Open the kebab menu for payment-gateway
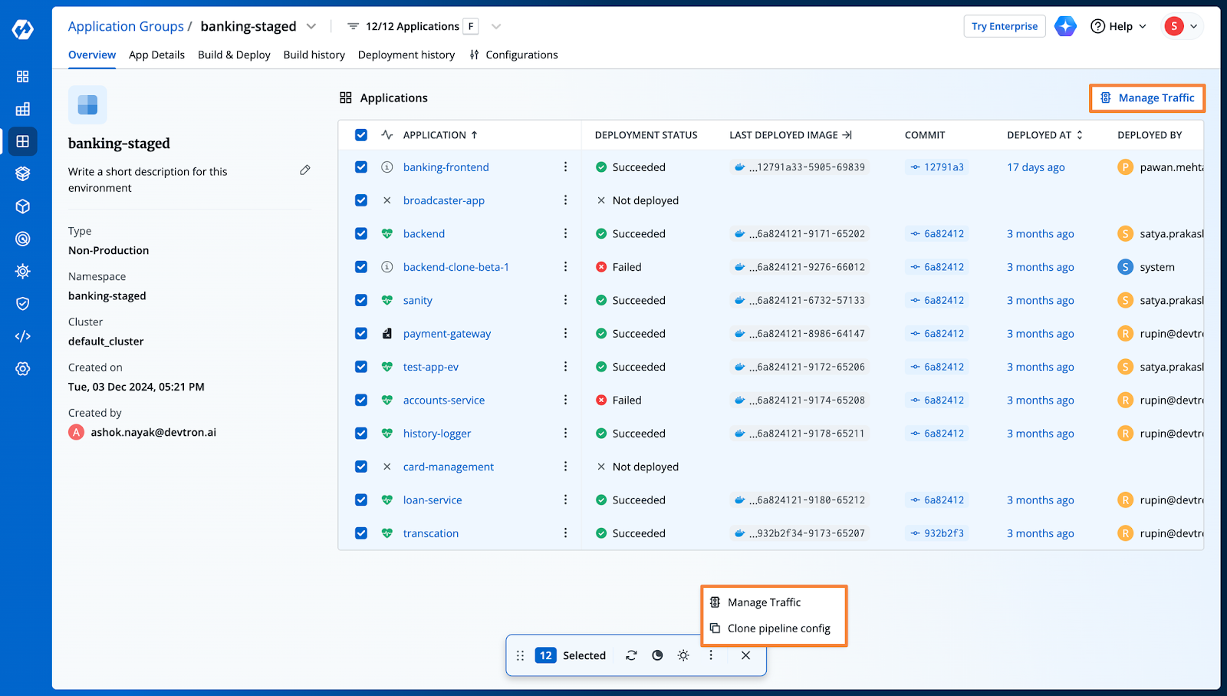Screen dimensions: 1227x696 coord(565,334)
